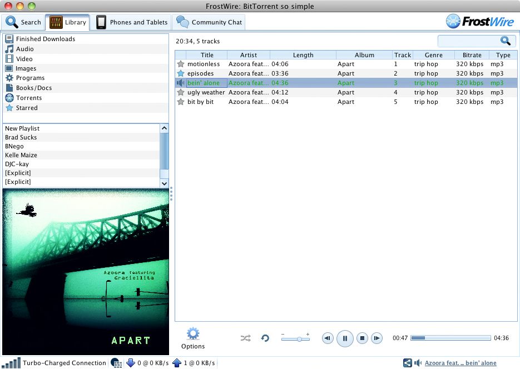The height and width of the screenshot is (369, 520).
Task: Select Torrents in the library sidebar
Action: coord(28,98)
